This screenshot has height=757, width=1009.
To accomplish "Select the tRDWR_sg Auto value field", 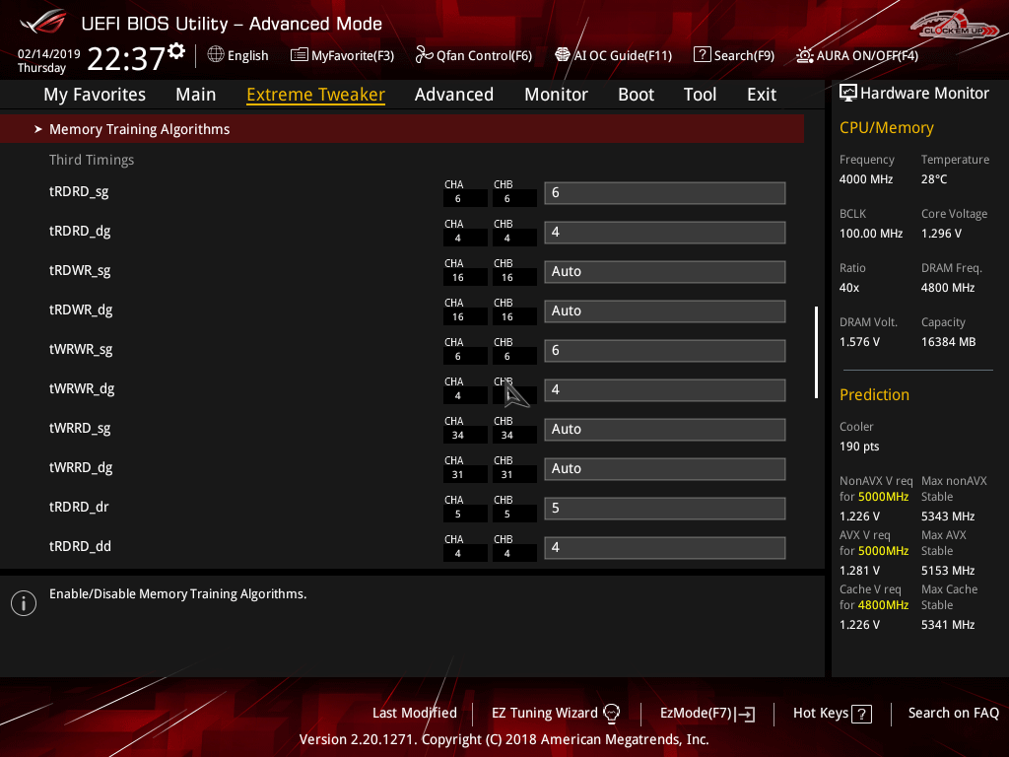I will coord(664,271).
